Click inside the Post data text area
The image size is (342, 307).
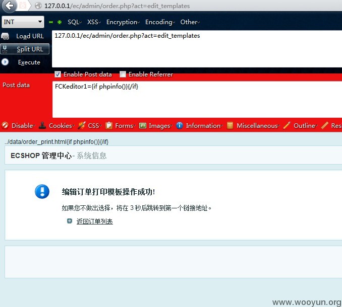pyautogui.click(x=197, y=99)
